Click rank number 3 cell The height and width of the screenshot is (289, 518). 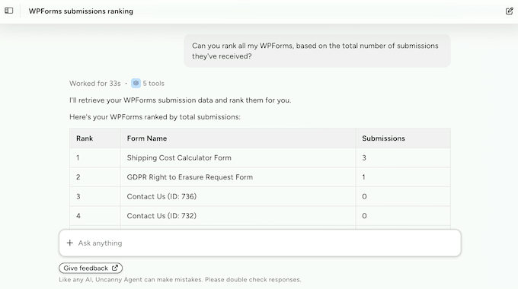(x=95, y=197)
